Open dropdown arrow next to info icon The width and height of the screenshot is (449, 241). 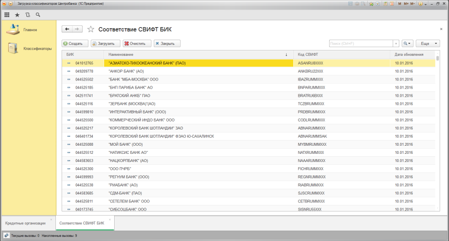pos(426,4)
